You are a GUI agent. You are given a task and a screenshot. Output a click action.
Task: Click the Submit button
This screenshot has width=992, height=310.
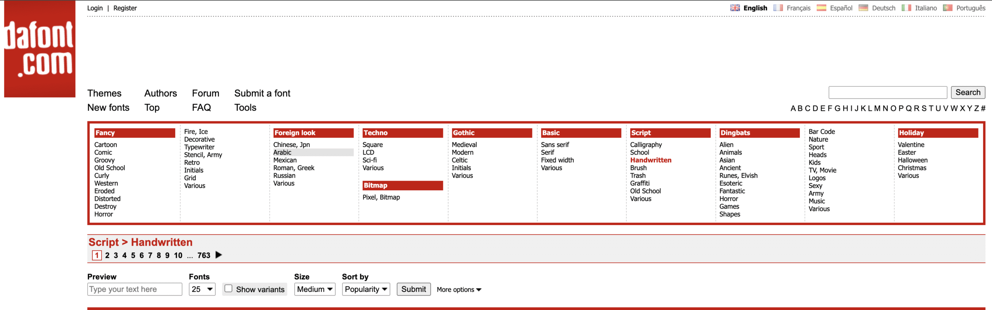coord(413,289)
